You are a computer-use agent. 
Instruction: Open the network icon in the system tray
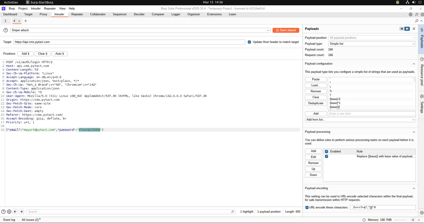coord(407,2)
